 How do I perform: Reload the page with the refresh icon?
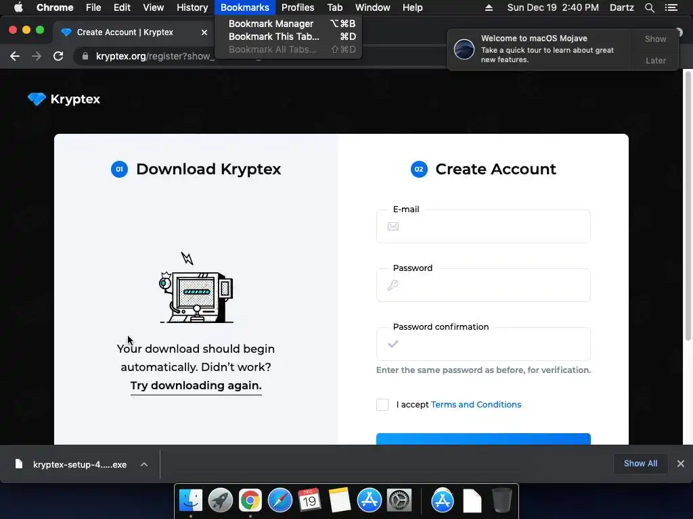pyautogui.click(x=58, y=56)
